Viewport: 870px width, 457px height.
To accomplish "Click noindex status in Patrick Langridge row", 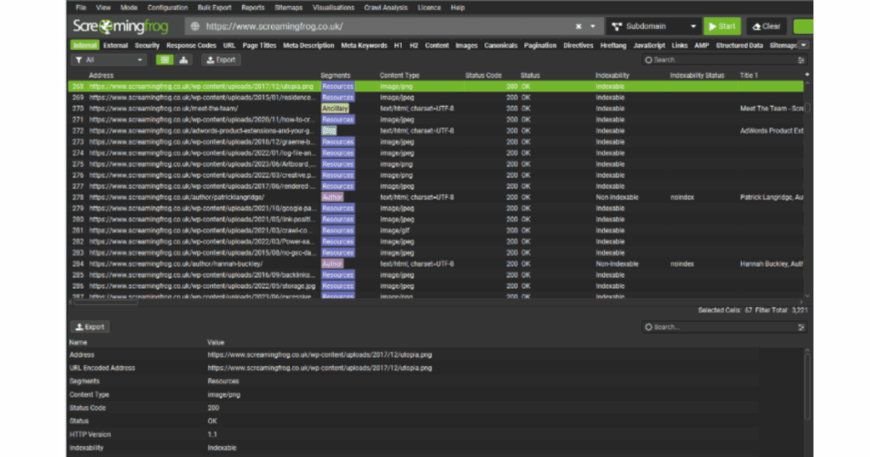I will click(x=682, y=197).
